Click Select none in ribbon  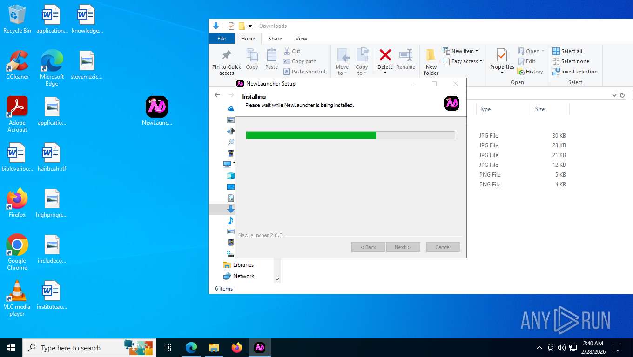[571, 61]
